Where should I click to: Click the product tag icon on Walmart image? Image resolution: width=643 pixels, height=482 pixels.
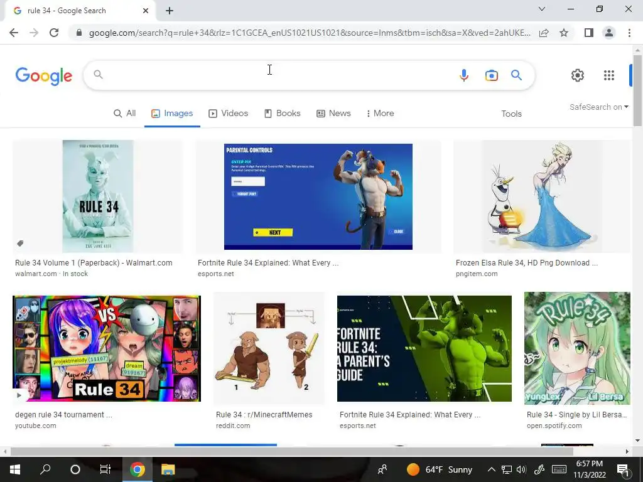(19, 244)
